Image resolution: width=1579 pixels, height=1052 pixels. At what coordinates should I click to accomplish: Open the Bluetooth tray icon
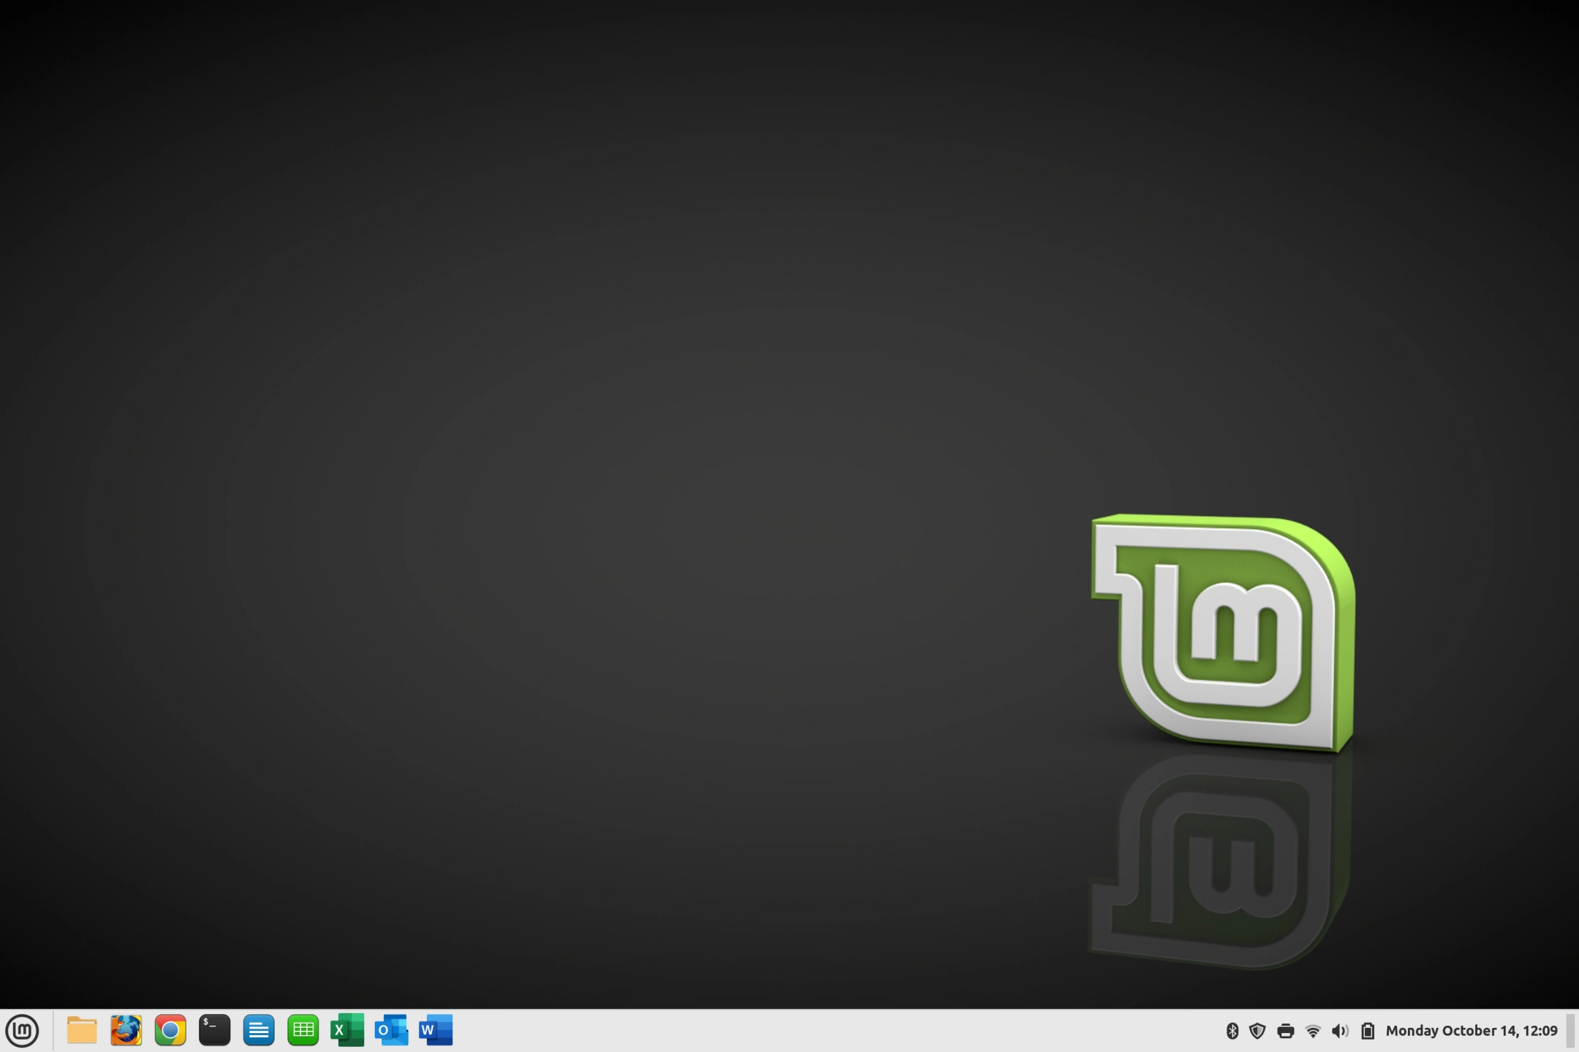point(1232,1031)
